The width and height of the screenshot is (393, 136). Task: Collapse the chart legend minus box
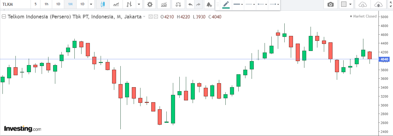point(4,17)
